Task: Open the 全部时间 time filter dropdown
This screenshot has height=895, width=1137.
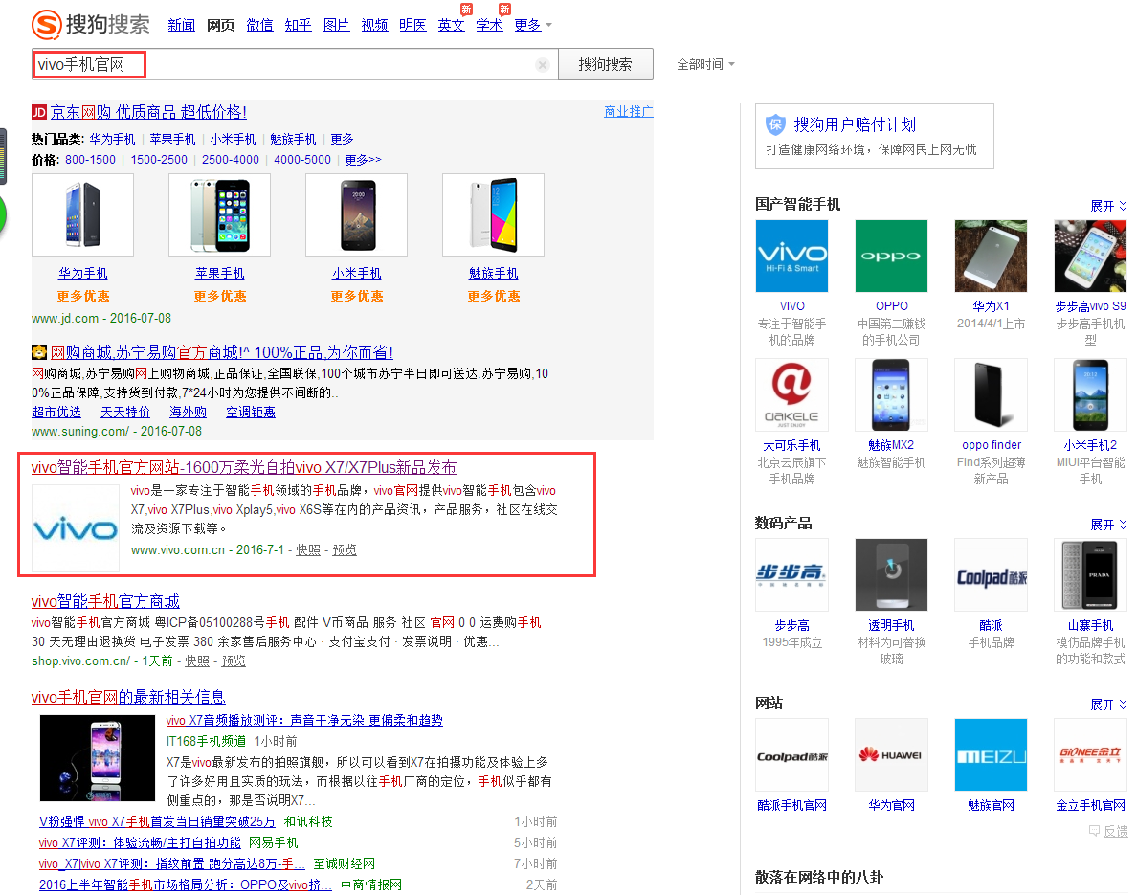Action: click(x=705, y=64)
